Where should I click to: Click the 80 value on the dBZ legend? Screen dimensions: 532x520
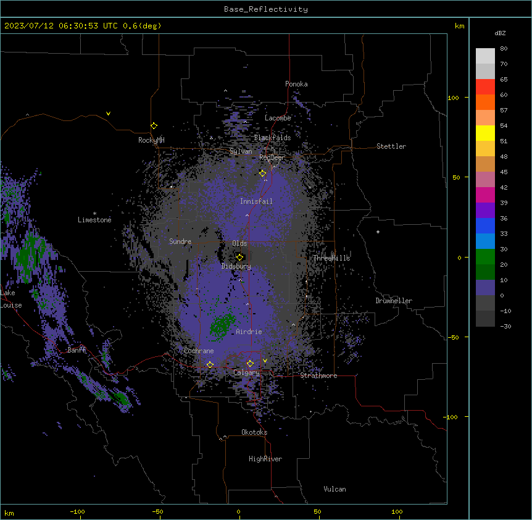(504, 49)
